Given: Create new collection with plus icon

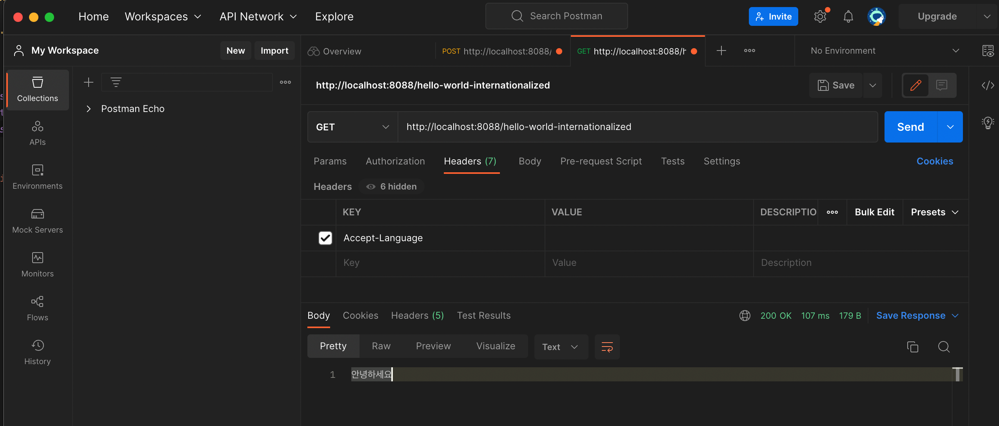Looking at the screenshot, I should 89,82.
